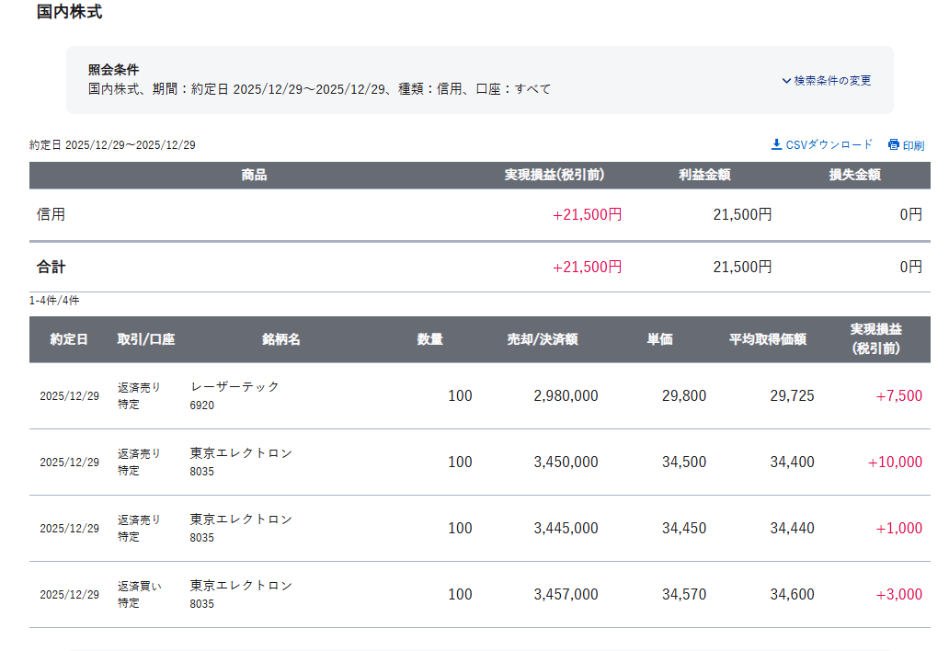Select the 約定日 column header

click(69, 339)
